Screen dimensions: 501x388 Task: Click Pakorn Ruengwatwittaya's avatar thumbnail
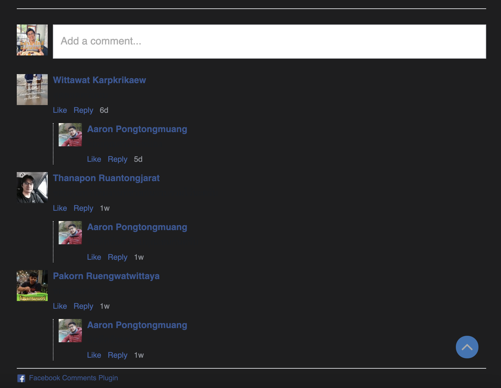32,286
